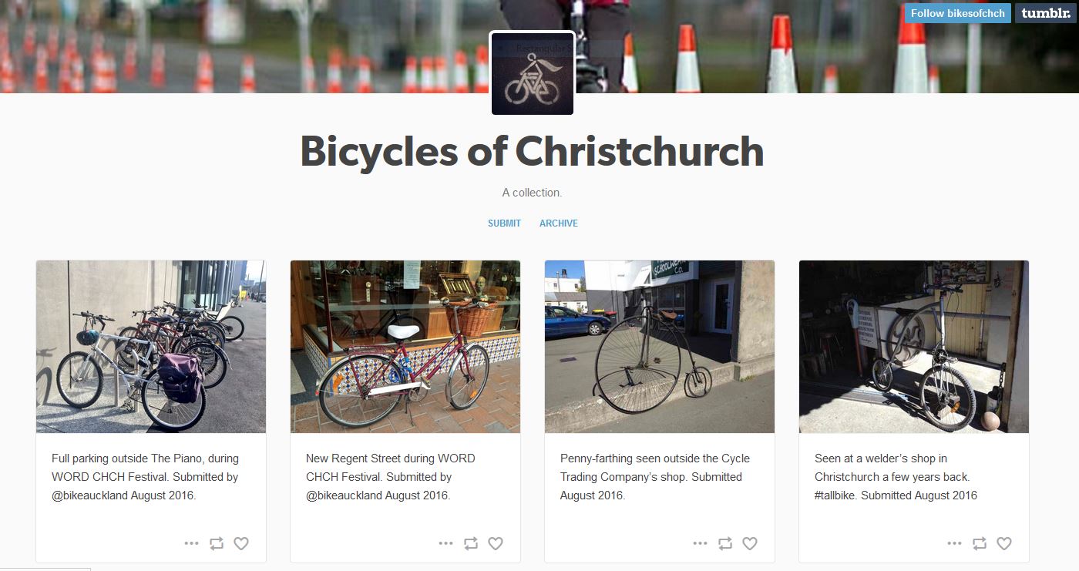Click the Follow bikesofchch button
This screenshot has height=571, width=1079.
pyautogui.click(x=957, y=13)
